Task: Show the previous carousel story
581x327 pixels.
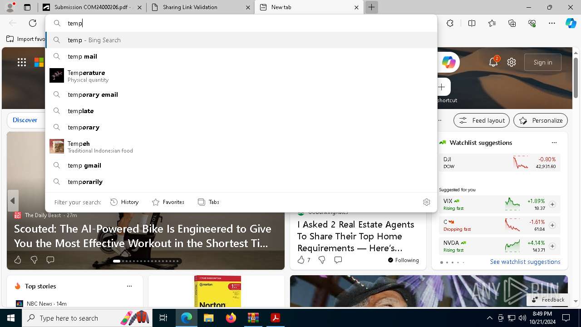Action: [x=13, y=201]
